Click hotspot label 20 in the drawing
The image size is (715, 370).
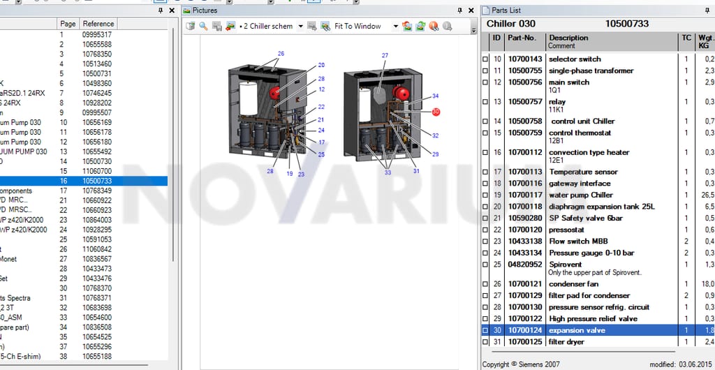[321, 65]
